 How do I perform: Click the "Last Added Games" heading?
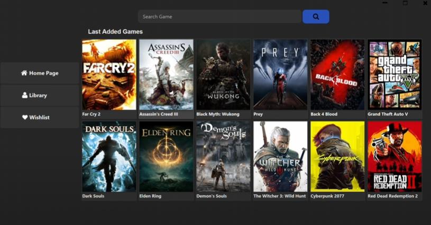pos(115,32)
